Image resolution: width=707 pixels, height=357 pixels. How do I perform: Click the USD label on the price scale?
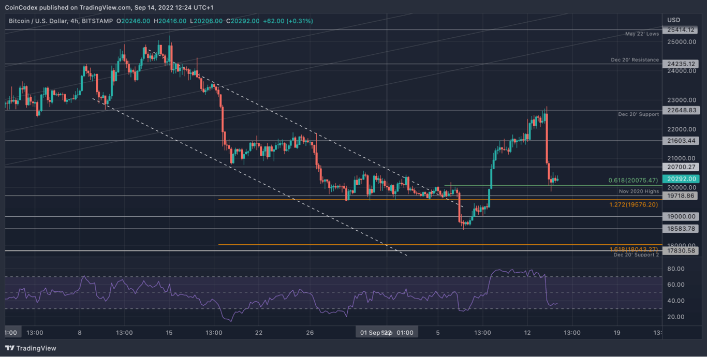point(674,20)
